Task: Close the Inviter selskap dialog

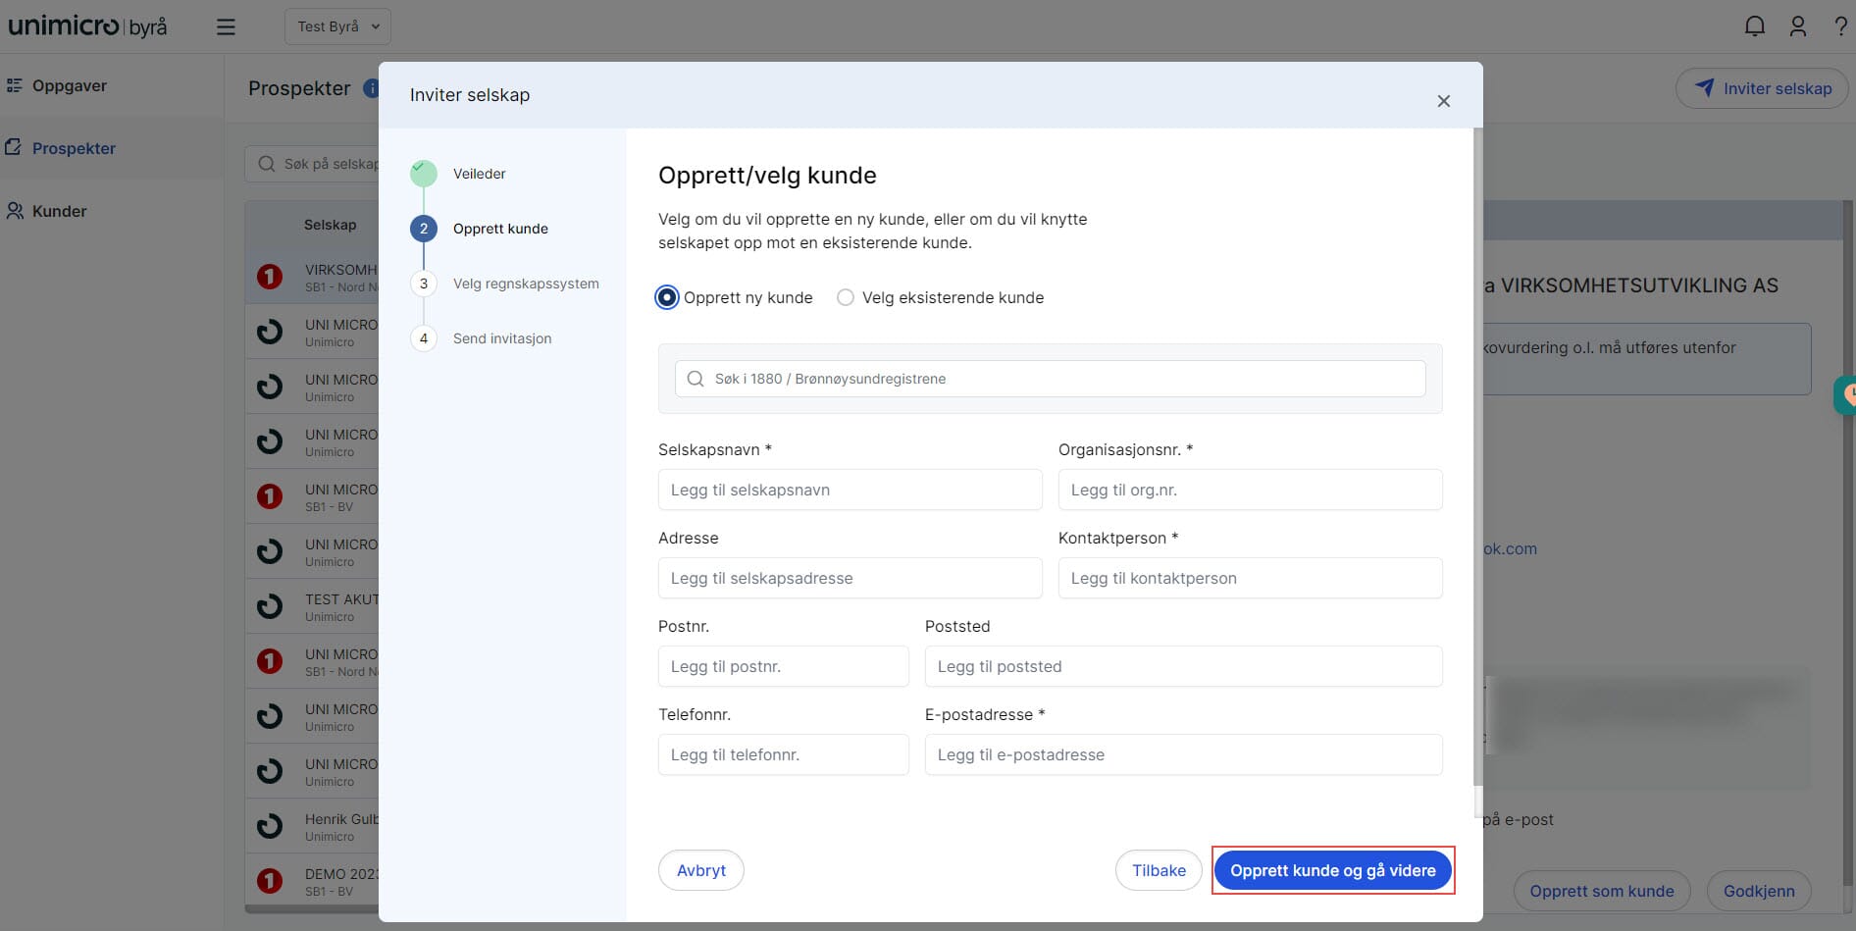Action: click(x=1443, y=101)
